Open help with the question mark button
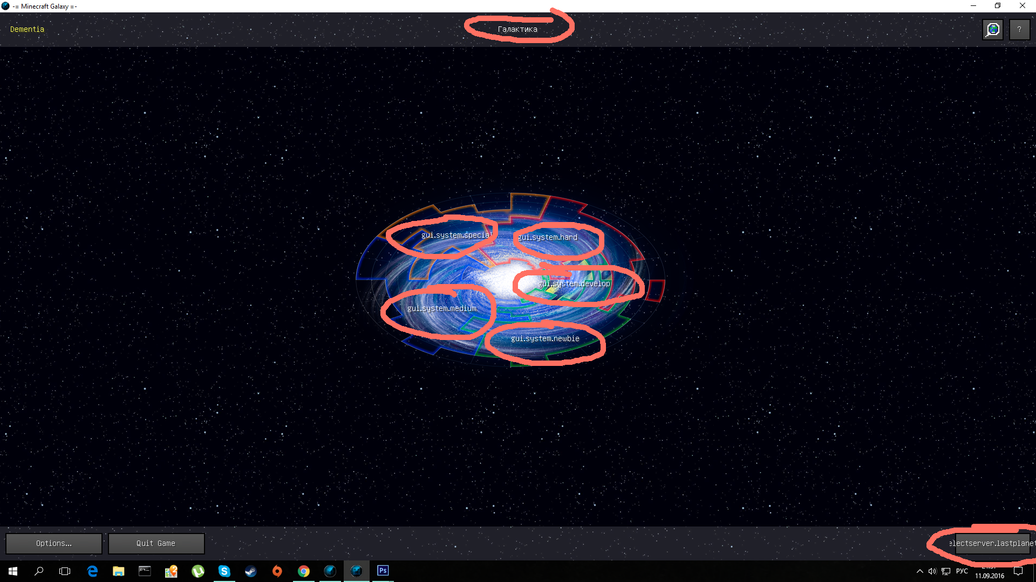This screenshot has height=582, width=1036. tap(1019, 30)
